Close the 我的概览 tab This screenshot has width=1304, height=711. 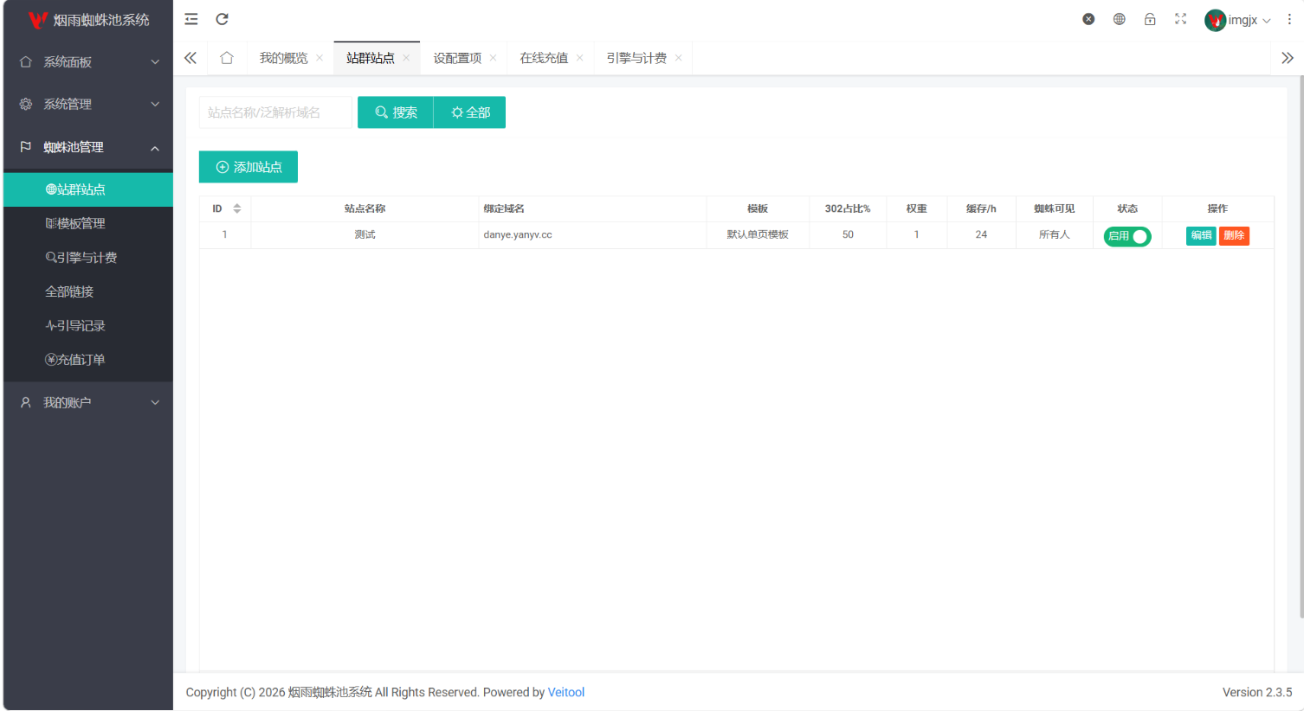pos(320,58)
